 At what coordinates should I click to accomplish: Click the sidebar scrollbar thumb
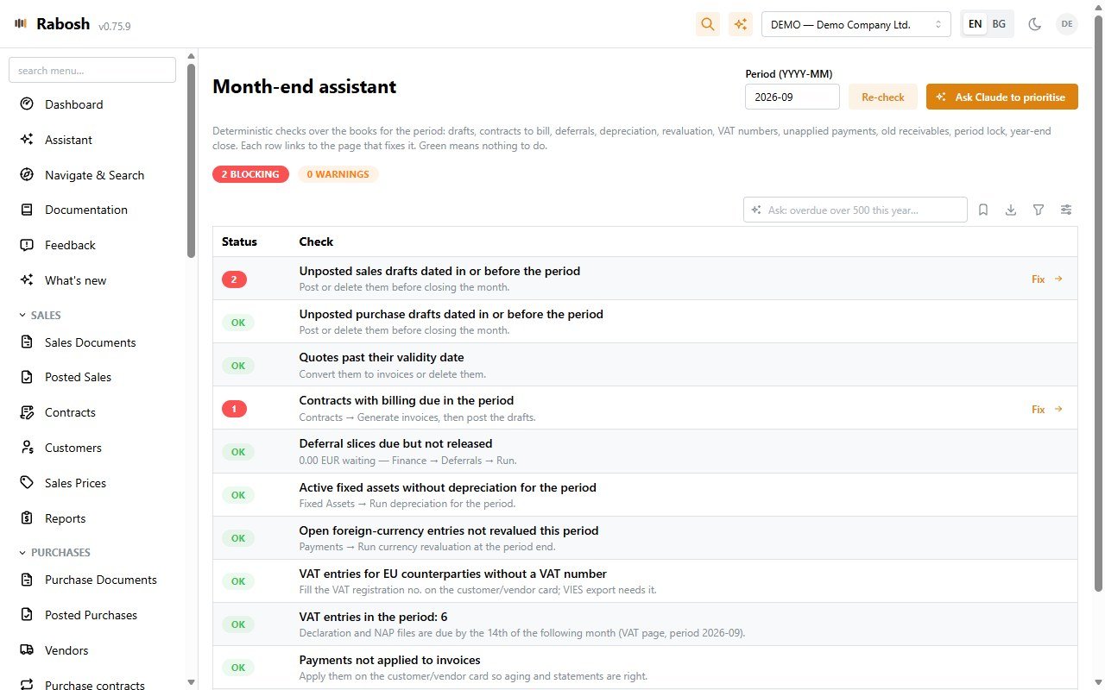(191, 160)
